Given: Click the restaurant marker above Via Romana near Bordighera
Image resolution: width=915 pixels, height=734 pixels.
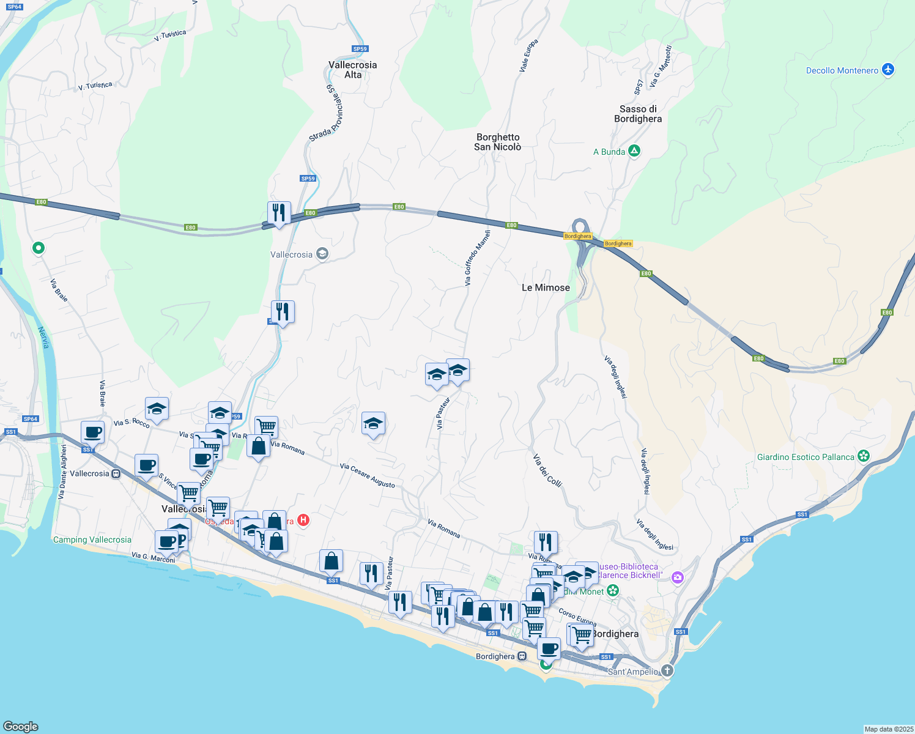Looking at the screenshot, I should click(546, 543).
